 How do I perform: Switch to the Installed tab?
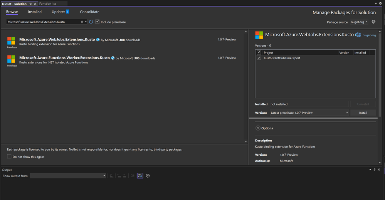[35, 12]
